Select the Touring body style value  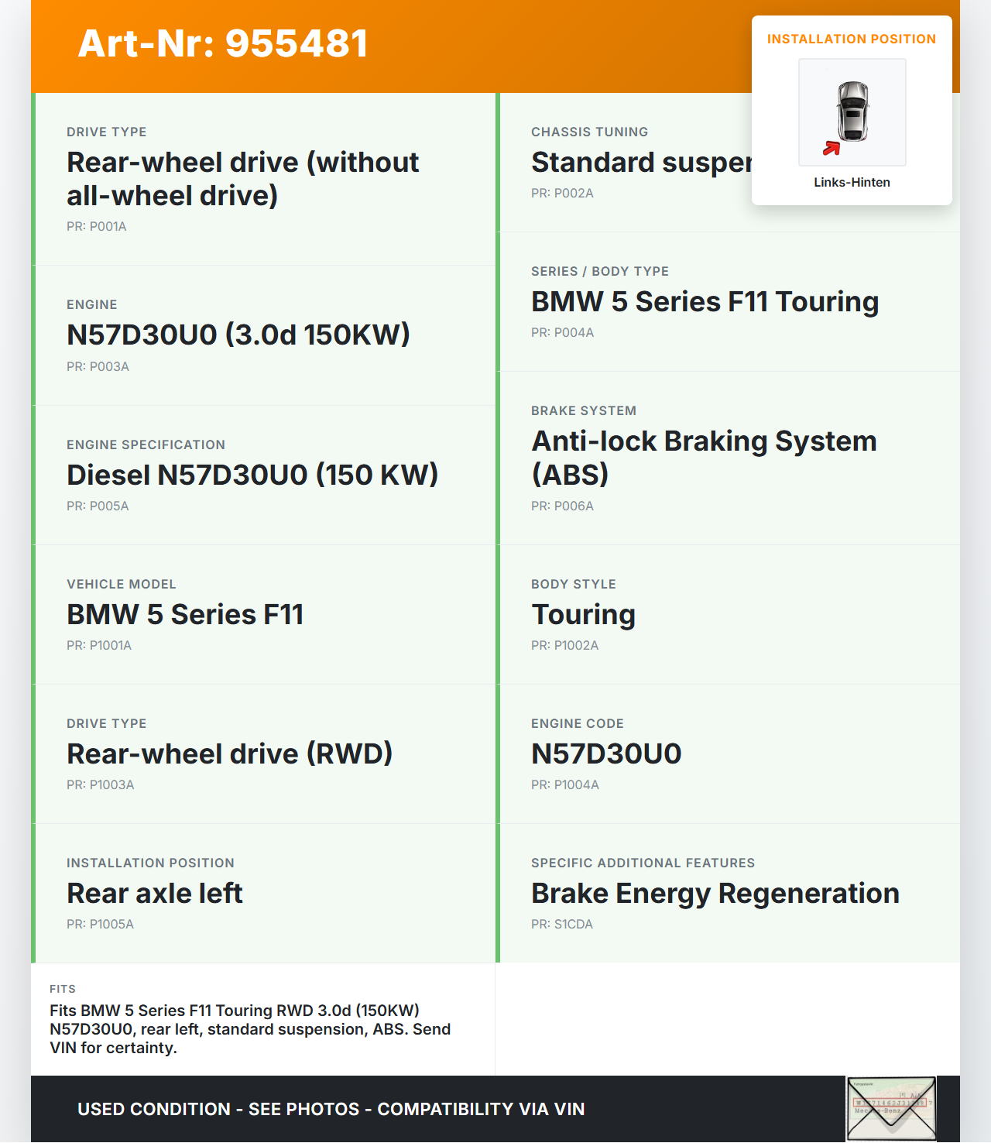point(583,614)
